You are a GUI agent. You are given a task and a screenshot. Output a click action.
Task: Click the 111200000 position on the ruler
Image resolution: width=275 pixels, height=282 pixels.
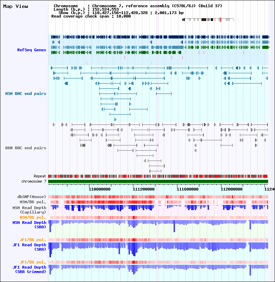144,189
